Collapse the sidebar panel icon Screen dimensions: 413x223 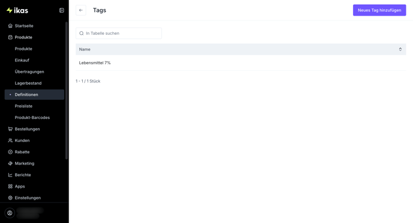62,10
